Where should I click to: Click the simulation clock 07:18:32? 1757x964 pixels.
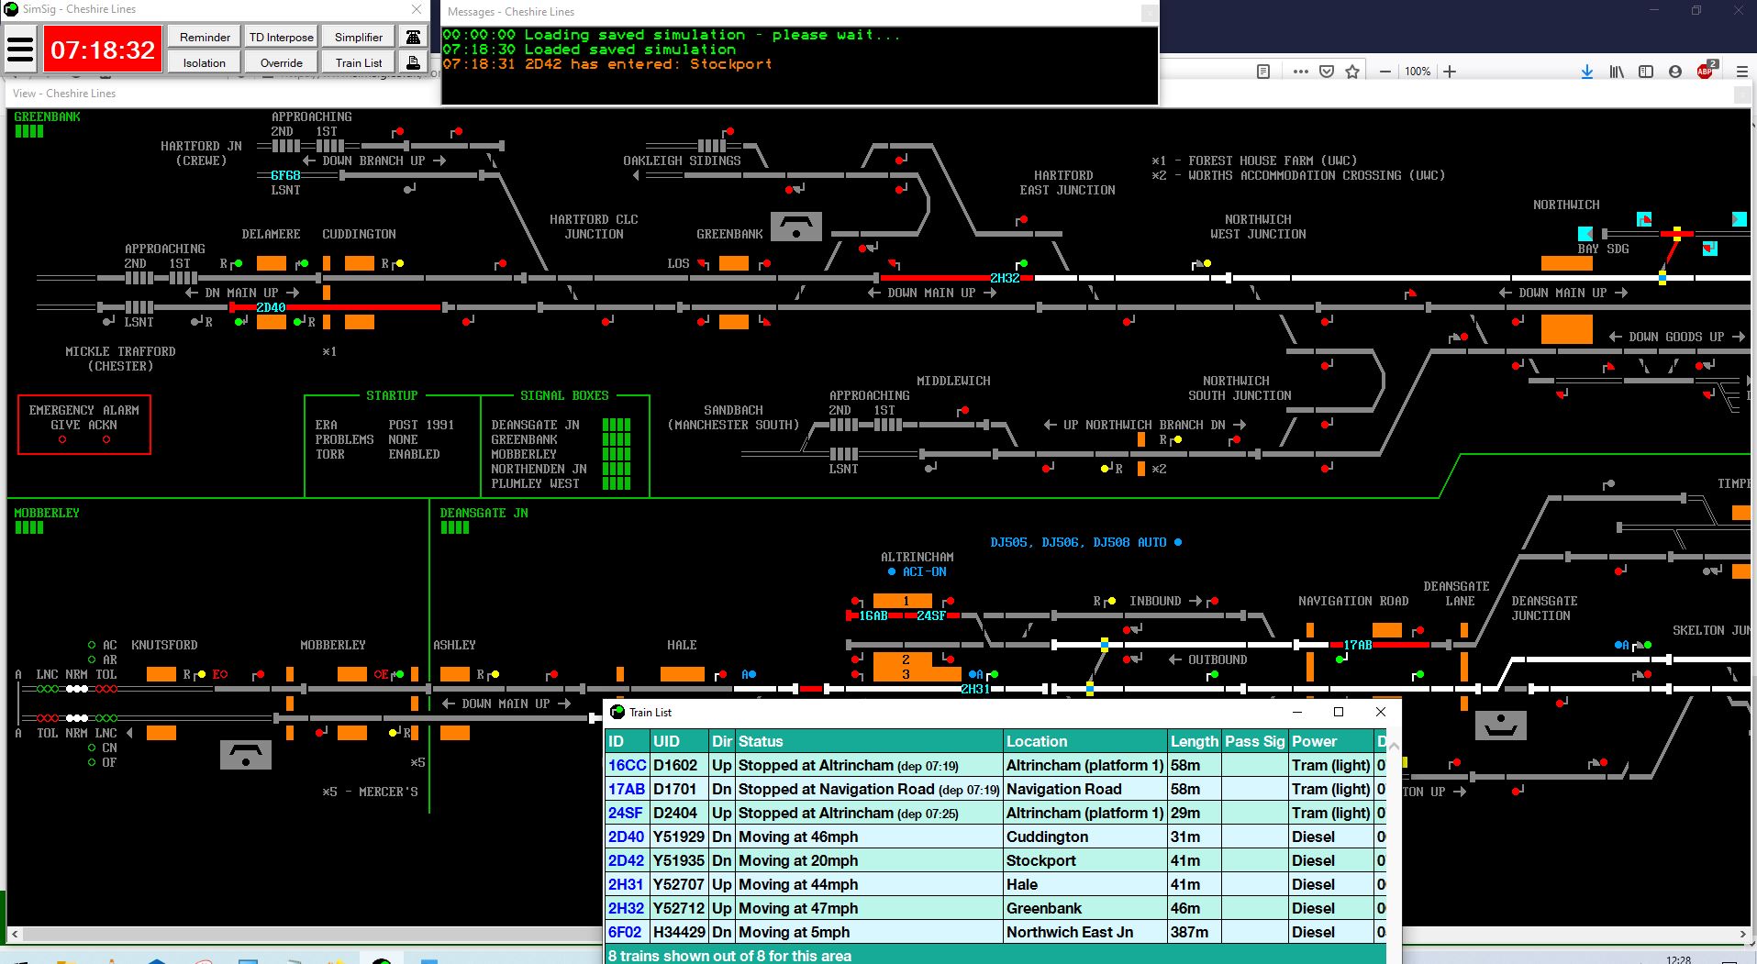point(103,50)
